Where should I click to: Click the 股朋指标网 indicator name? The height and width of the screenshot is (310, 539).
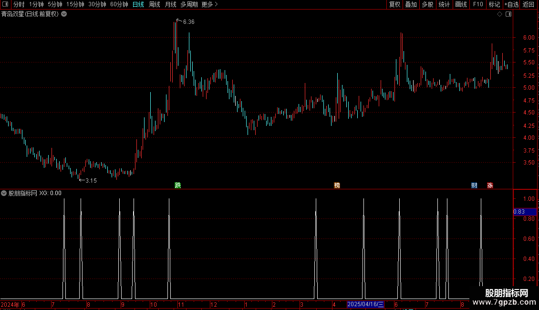pos(23,193)
